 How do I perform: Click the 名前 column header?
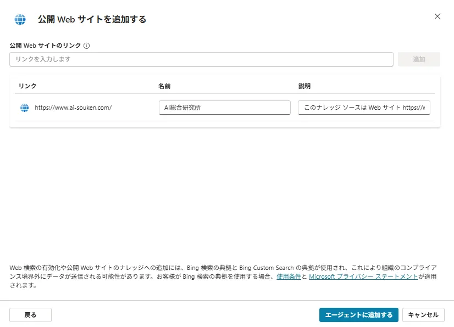(165, 86)
